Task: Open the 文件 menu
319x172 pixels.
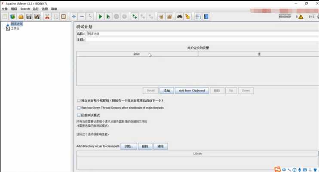Action: click(5, 9)
